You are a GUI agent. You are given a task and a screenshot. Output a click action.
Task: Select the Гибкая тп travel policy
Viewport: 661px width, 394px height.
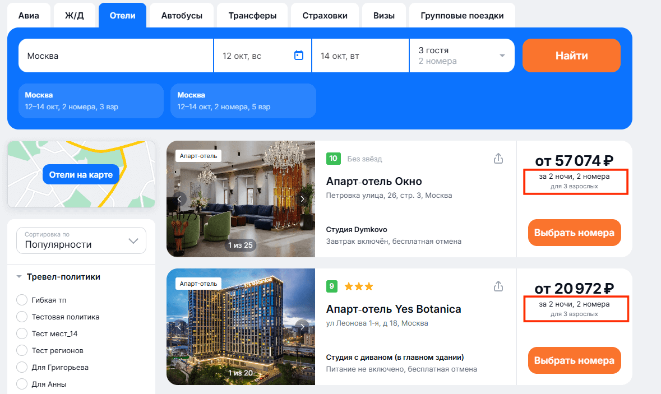coord(22,300)
